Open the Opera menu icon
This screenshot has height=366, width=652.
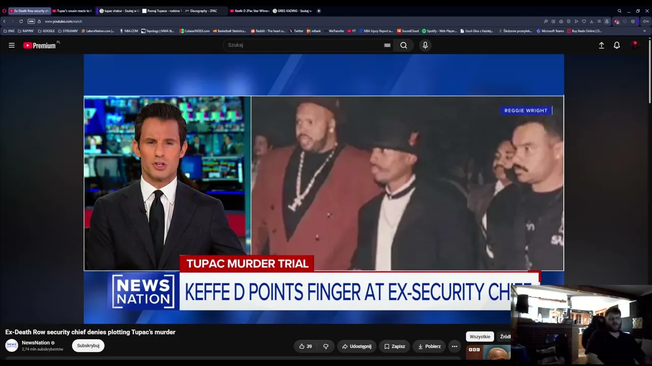(x=4, y=11)
